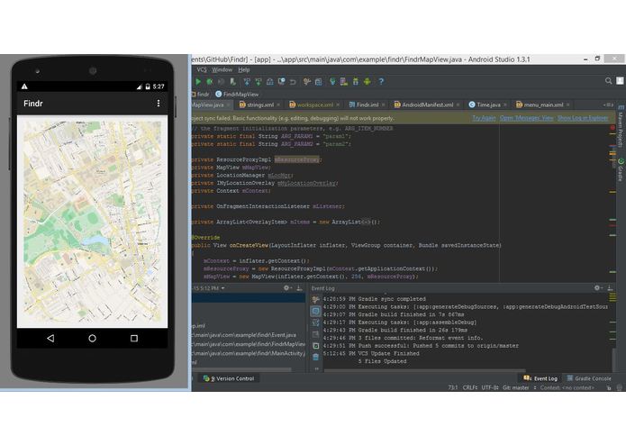626x445 pixels.
Task: Open the VCS menu
Action: 202,69
